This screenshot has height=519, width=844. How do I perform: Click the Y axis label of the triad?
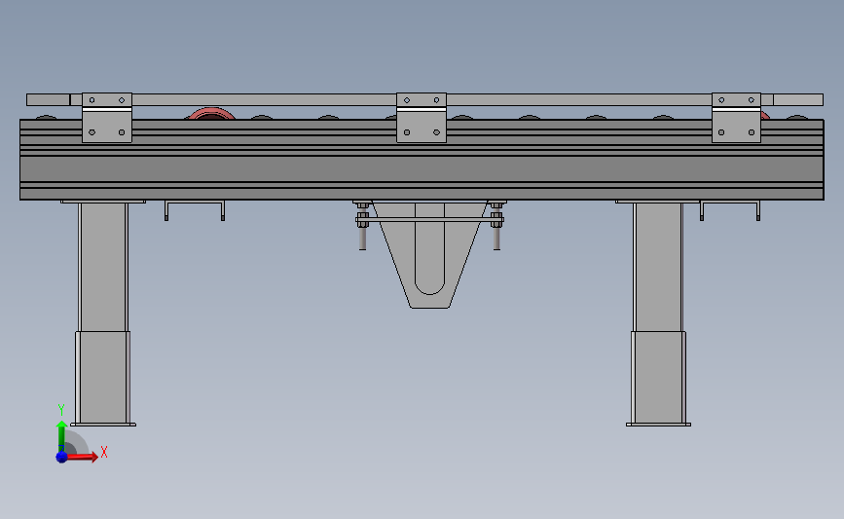[61, 410]
